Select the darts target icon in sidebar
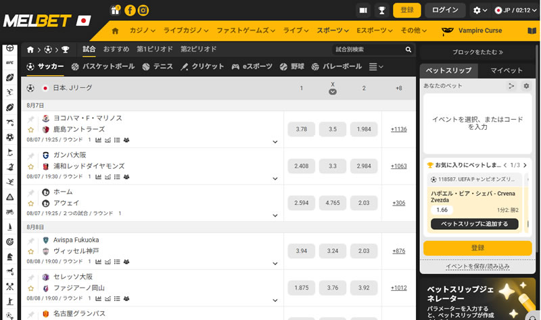The width and height of the screenshot is (541, 320). 9,242
